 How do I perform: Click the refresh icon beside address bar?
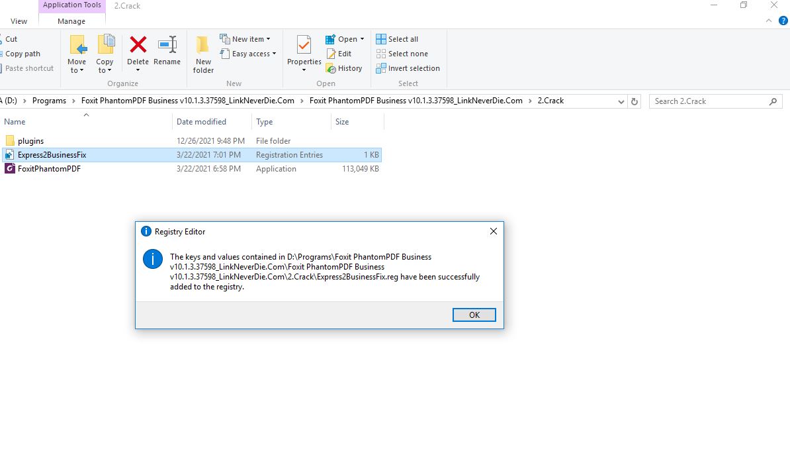[635, 101]
